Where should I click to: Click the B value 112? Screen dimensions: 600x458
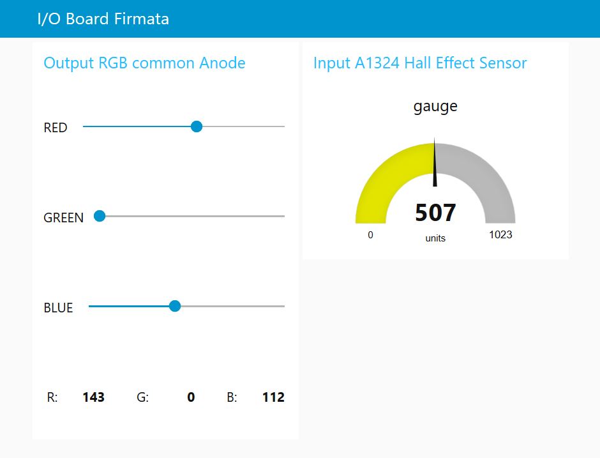click(x=273, y=397)
